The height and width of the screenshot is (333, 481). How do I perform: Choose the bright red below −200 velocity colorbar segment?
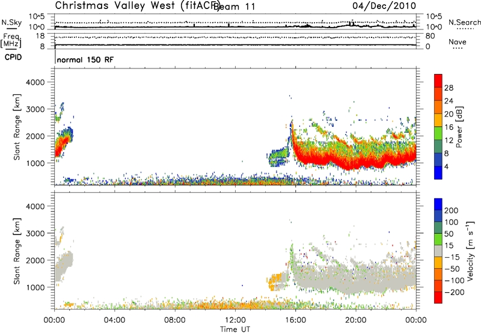pos(438,298)
